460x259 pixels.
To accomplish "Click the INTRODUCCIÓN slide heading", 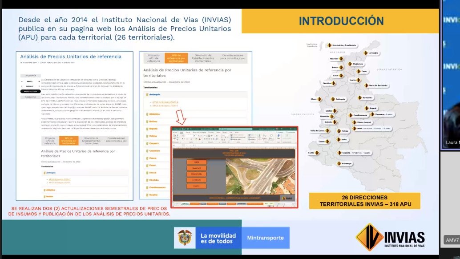I will [341, 21].
